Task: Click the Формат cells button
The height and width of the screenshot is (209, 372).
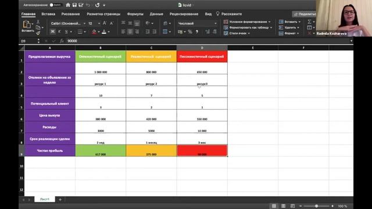Action: 289,33
